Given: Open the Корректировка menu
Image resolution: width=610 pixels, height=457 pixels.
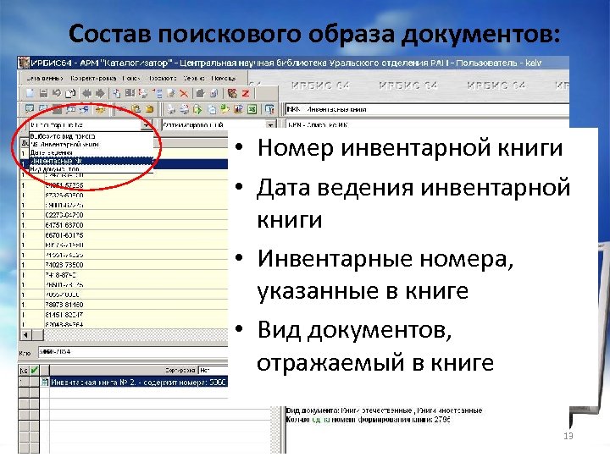Looking at the screenshot, I should [x=93, y=79].
